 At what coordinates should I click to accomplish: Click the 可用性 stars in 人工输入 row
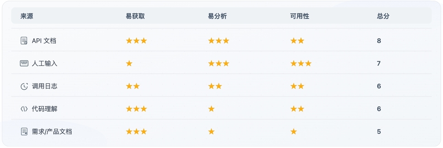click(x=301, y=64)
